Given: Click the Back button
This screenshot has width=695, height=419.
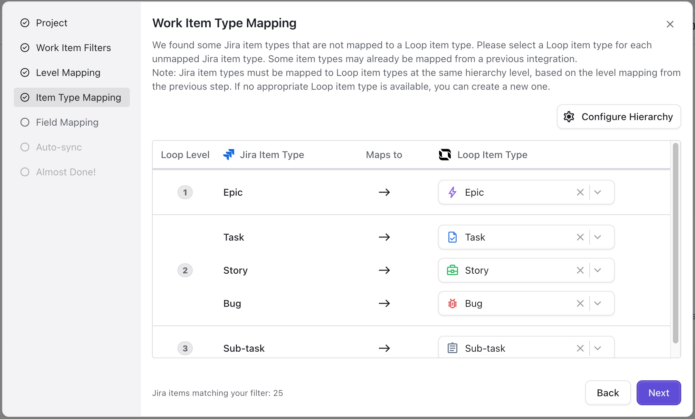Looking at the screenshot, I should pos(608,393).
